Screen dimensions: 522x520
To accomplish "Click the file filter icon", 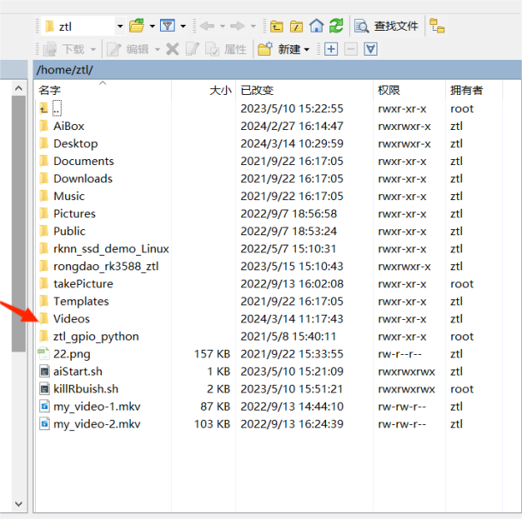I will point(168,26).
